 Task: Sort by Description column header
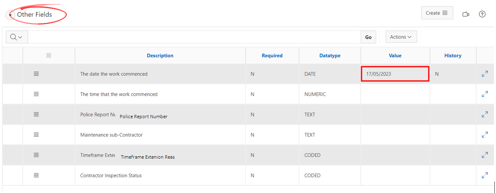(160, 56)
